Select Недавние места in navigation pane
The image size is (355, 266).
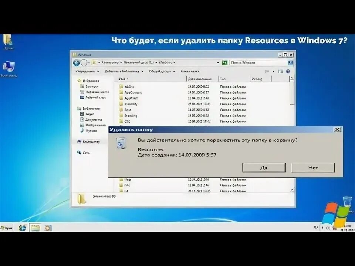pos(97,92)
